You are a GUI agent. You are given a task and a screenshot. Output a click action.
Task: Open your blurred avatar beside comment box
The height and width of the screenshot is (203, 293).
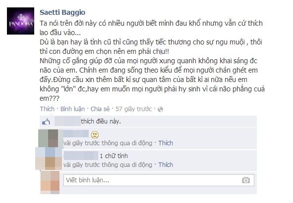point(50,183)
